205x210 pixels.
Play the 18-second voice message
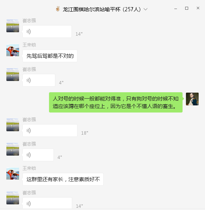click(50, 130)
